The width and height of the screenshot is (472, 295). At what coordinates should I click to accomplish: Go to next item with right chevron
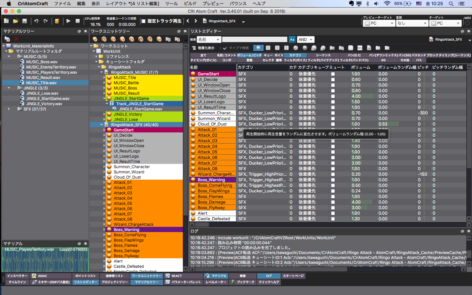click(196, 21)
